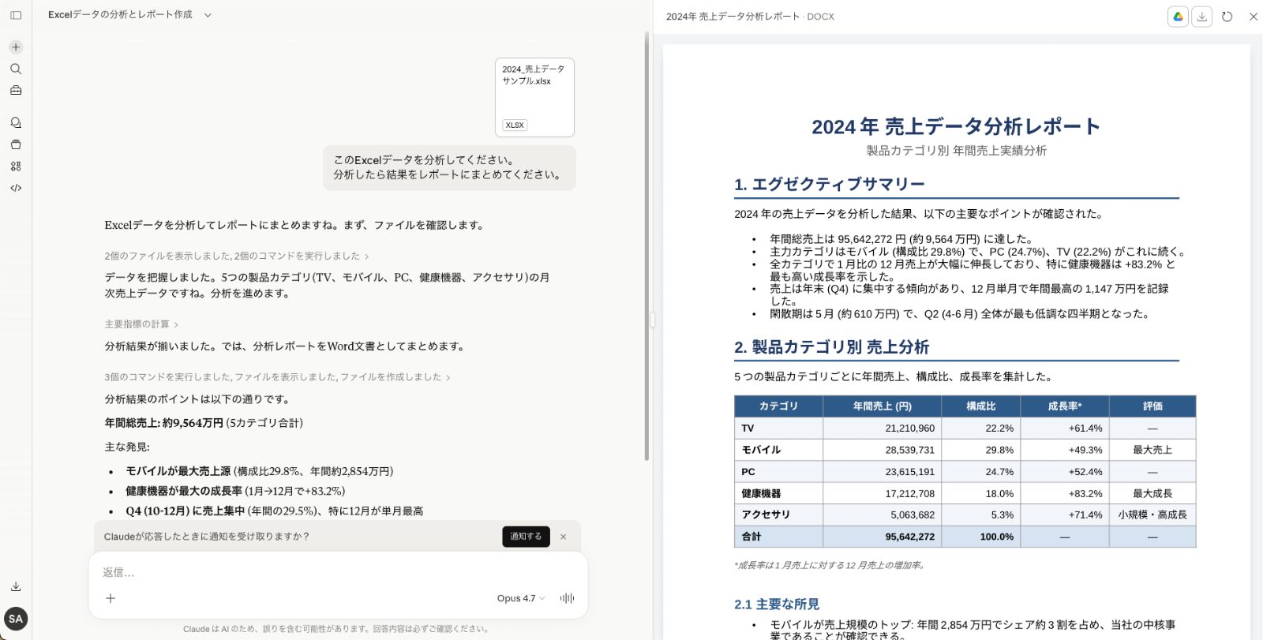Click the total value '95,642,272' in table
Image resolution: width=1263 pixels, height=640 pixels.
[909, 537]
